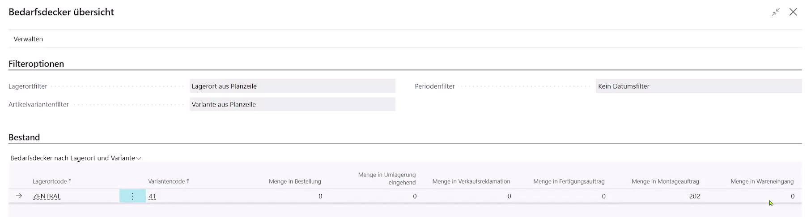Close the Bedarfsdecker übersicht window
The height and width of the screenshot is (217, 811).
tap(793, 12)
